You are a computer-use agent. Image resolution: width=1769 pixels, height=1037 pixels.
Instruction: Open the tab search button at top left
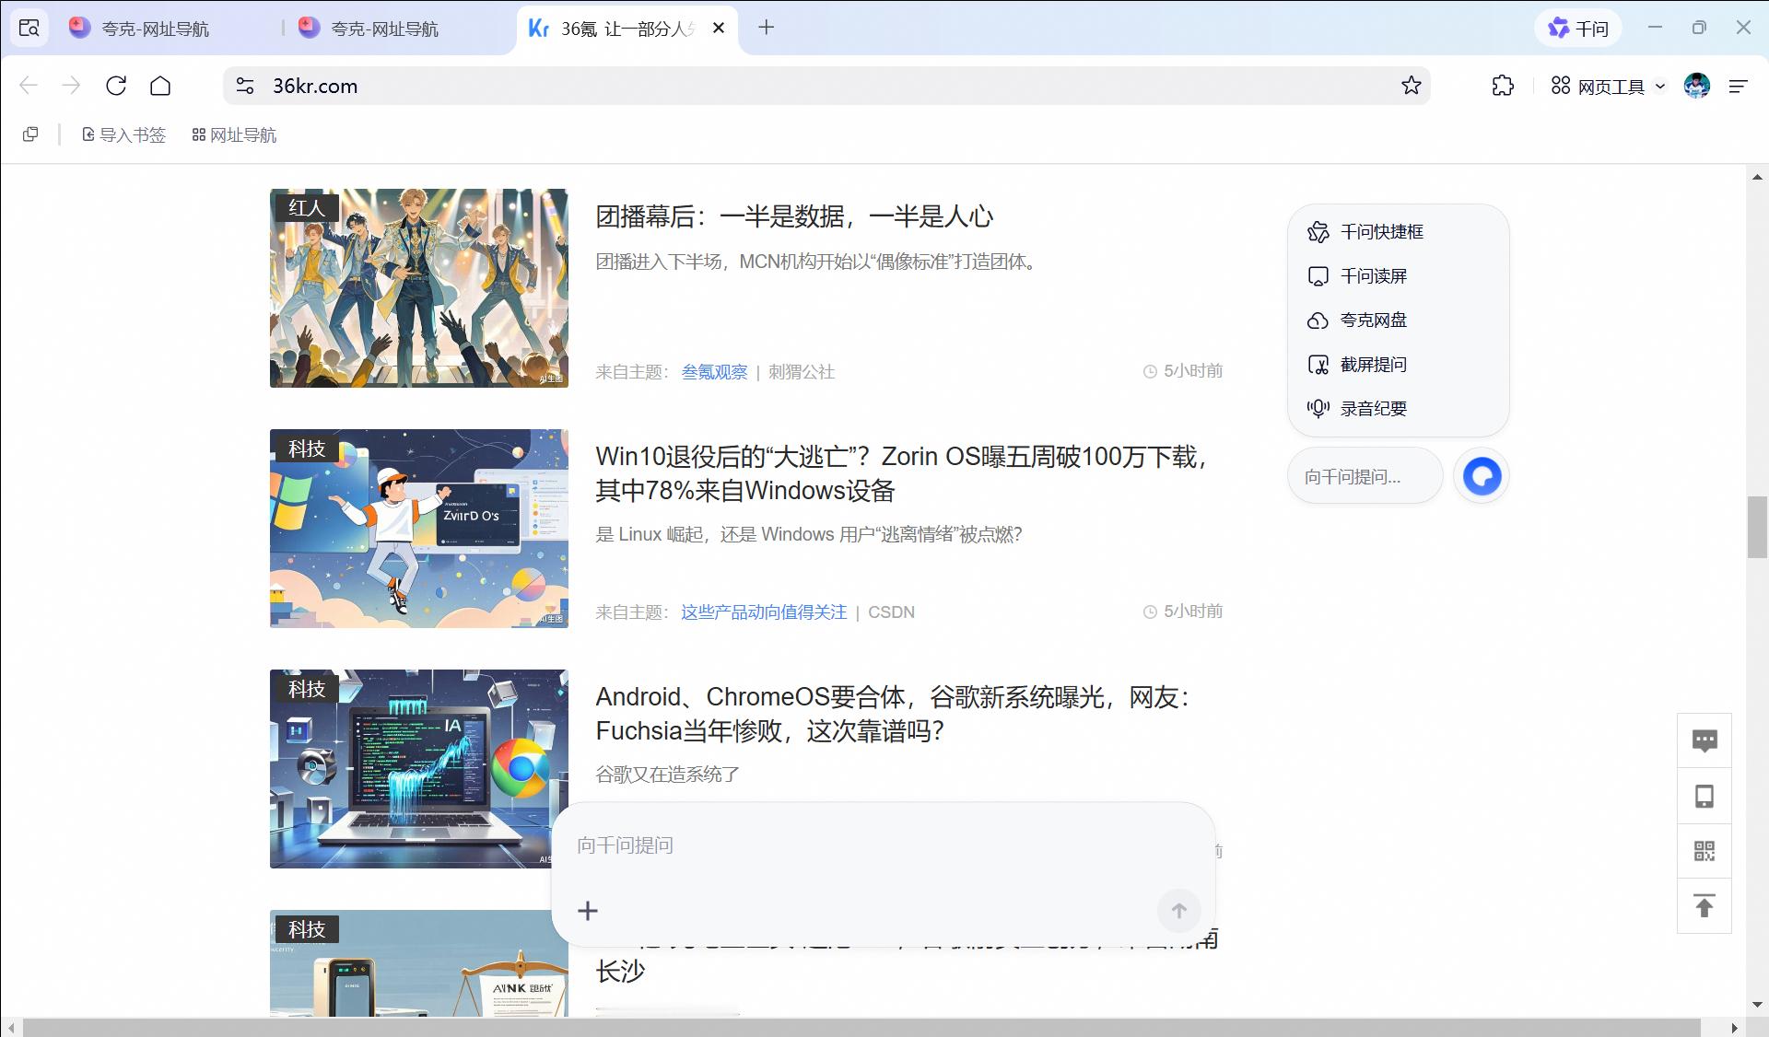tap(29, 28)
